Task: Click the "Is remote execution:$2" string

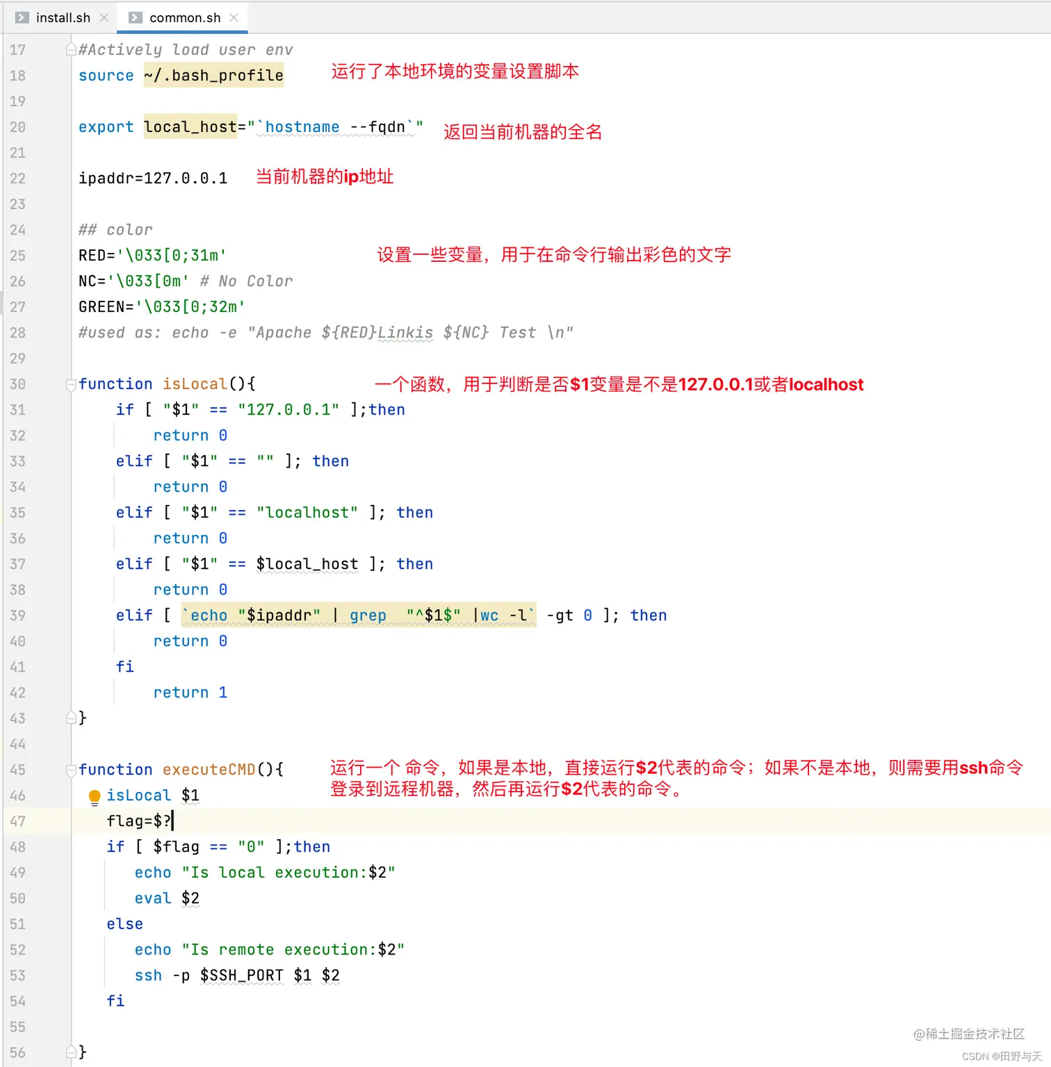Action: [293, 949]
